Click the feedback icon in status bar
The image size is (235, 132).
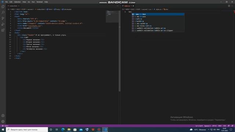(x=229, y=126)
